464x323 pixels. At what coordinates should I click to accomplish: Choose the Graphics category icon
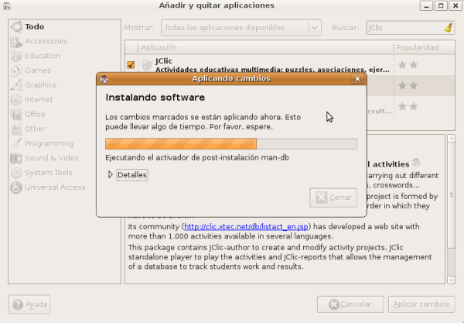click(x=15, y=85)
